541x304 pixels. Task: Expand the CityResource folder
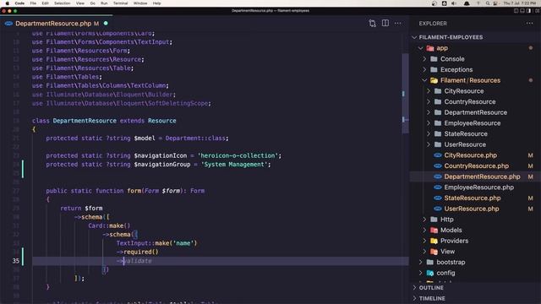429,91
